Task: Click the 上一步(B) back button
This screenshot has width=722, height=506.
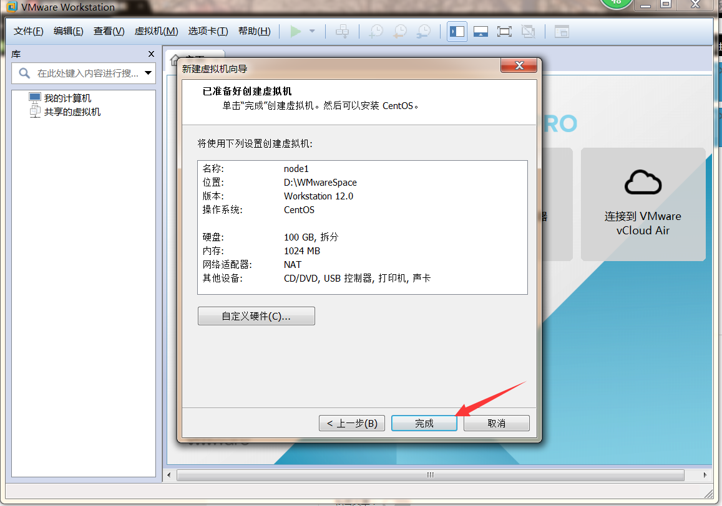Action: pos(352,423)
